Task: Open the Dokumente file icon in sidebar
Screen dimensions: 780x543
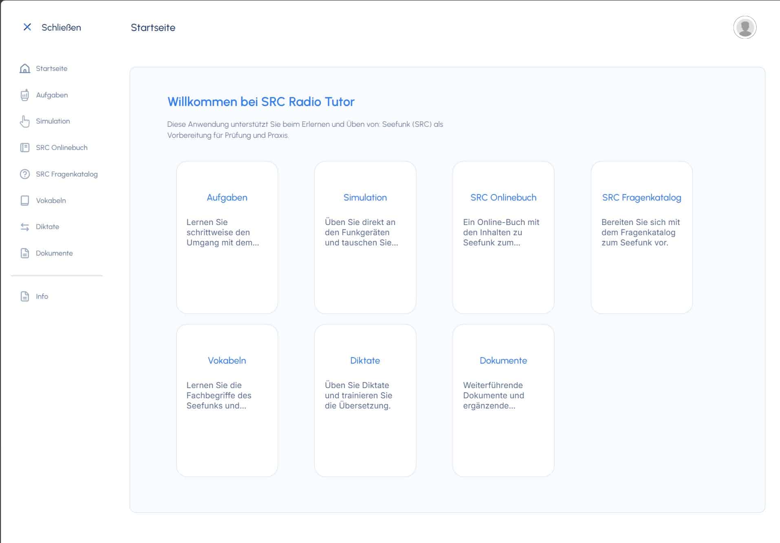Action: (x=25, y=253)
